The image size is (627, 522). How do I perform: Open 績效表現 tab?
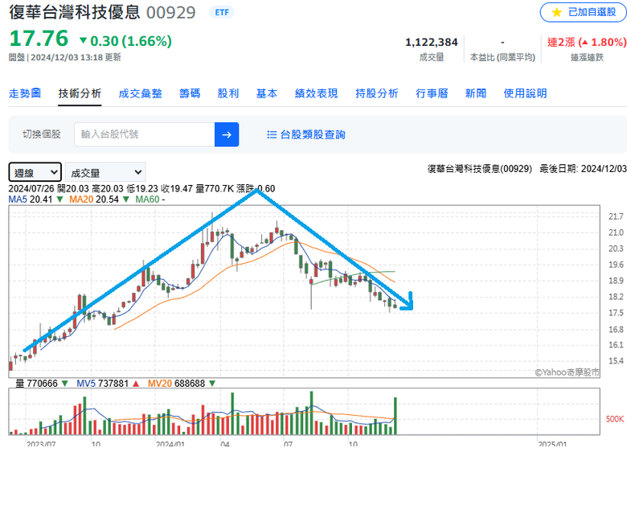point(316,93)
